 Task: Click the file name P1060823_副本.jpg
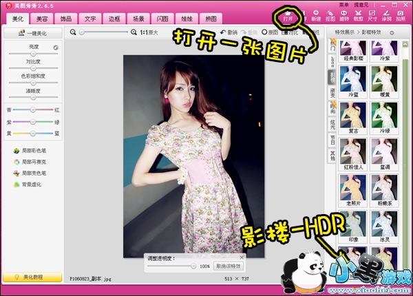pos(90,279)
